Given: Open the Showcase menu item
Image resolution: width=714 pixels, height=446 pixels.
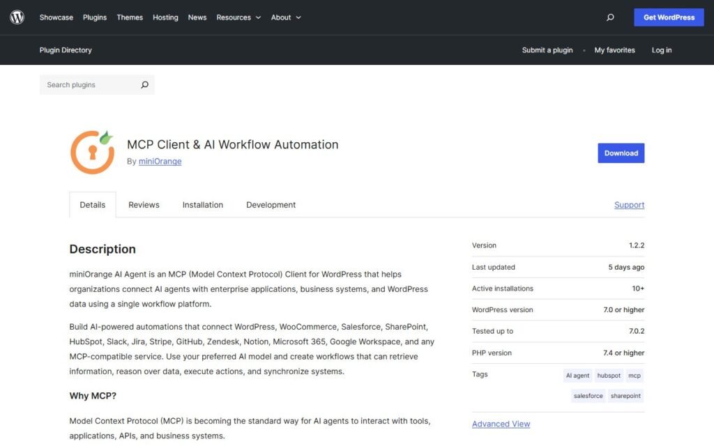Looking at the screenshot, I should tap(56, 17).
